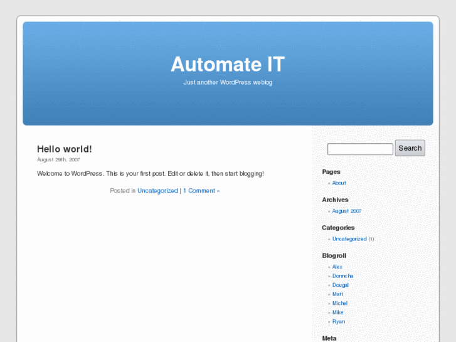Open the 1 Comment » link

201,191
